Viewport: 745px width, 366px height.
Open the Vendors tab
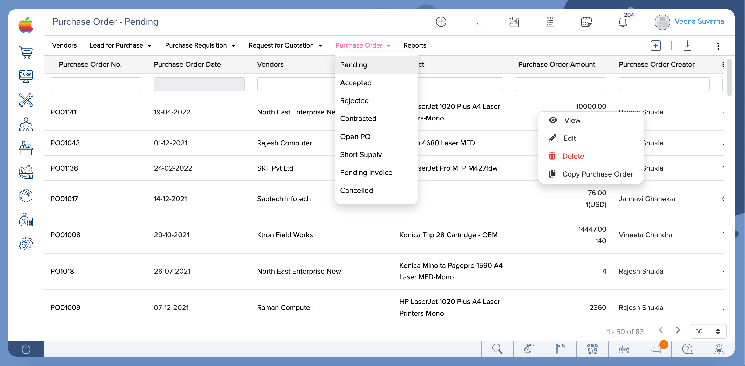[x=64, y=45]
